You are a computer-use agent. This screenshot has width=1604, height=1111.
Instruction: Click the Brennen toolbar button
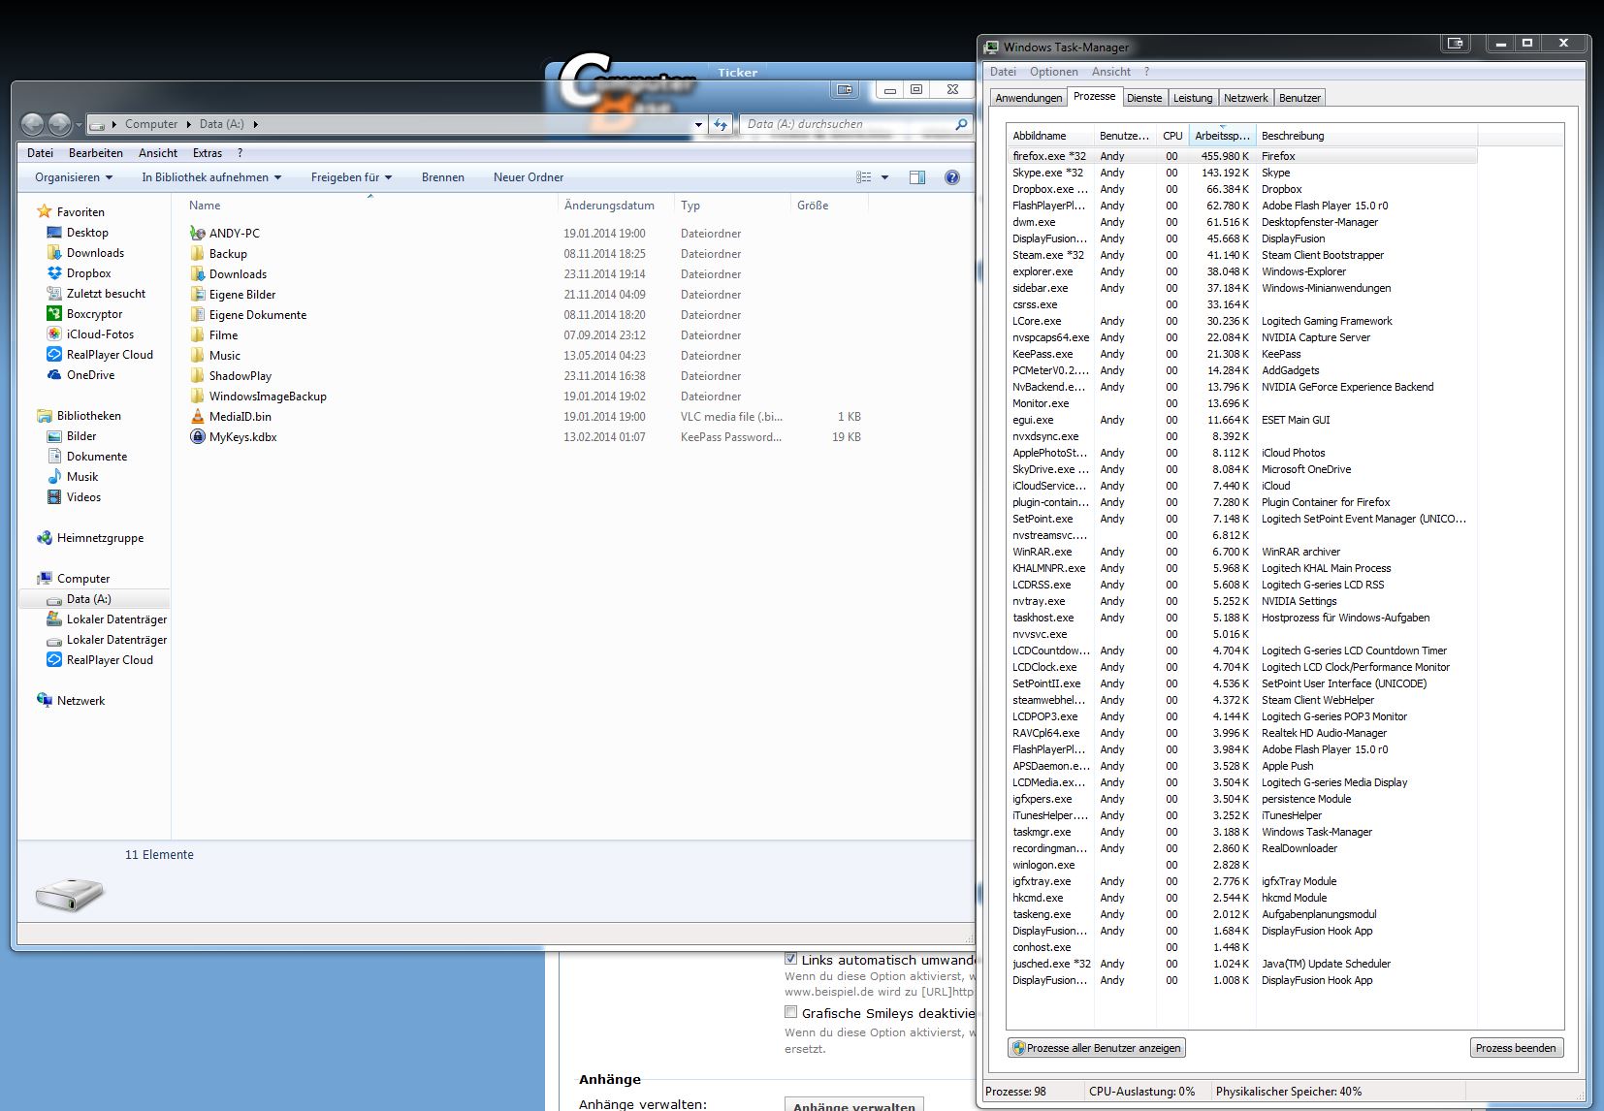coord(443,177)
